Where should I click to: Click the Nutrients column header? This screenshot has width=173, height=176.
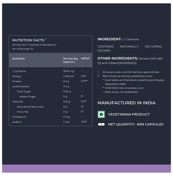(x=18, y=59)
